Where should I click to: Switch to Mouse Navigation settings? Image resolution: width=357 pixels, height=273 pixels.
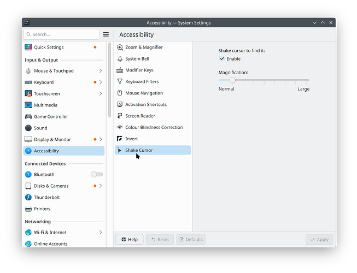[144, 93]
